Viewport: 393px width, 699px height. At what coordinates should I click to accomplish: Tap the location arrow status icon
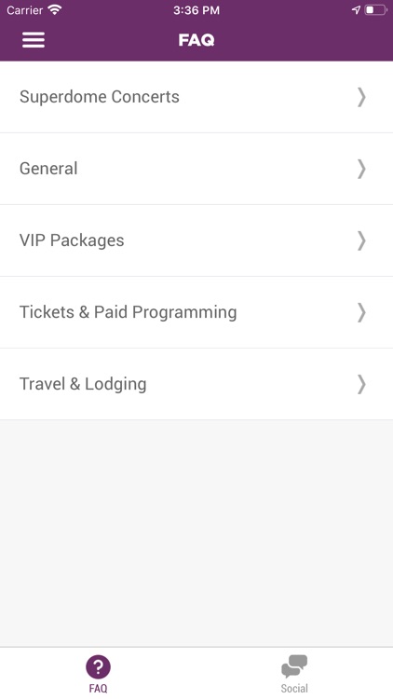click(356, 10)
